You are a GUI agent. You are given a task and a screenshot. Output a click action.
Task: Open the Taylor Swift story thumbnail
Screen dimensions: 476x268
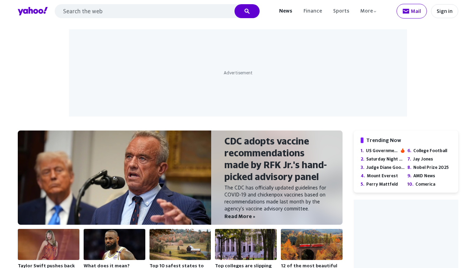(48, 244)
